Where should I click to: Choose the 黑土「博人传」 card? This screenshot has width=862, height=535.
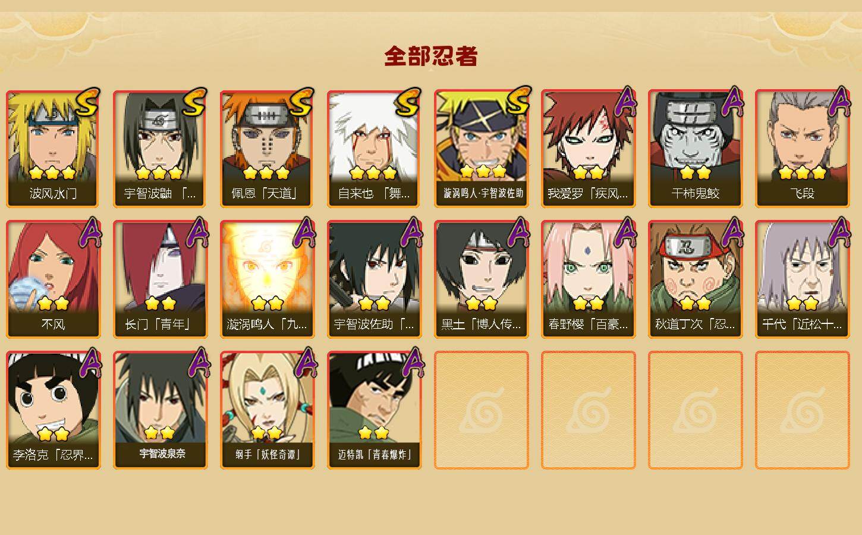point(482,279)
